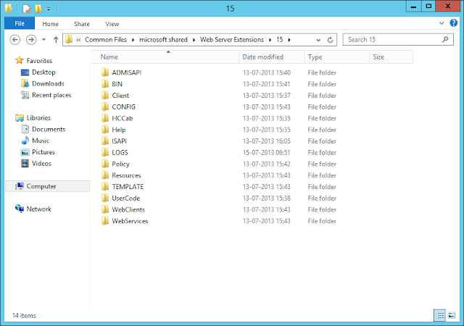Screen dimensions: 464x326
Task: Switch to Details view layout
Action: point(440,315)
